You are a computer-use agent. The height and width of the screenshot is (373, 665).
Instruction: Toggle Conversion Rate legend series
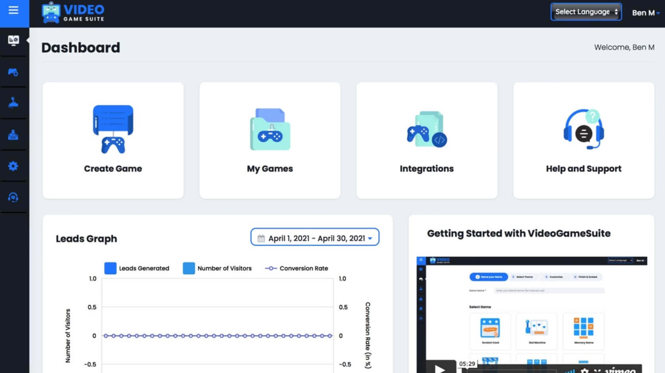point(296,268)
